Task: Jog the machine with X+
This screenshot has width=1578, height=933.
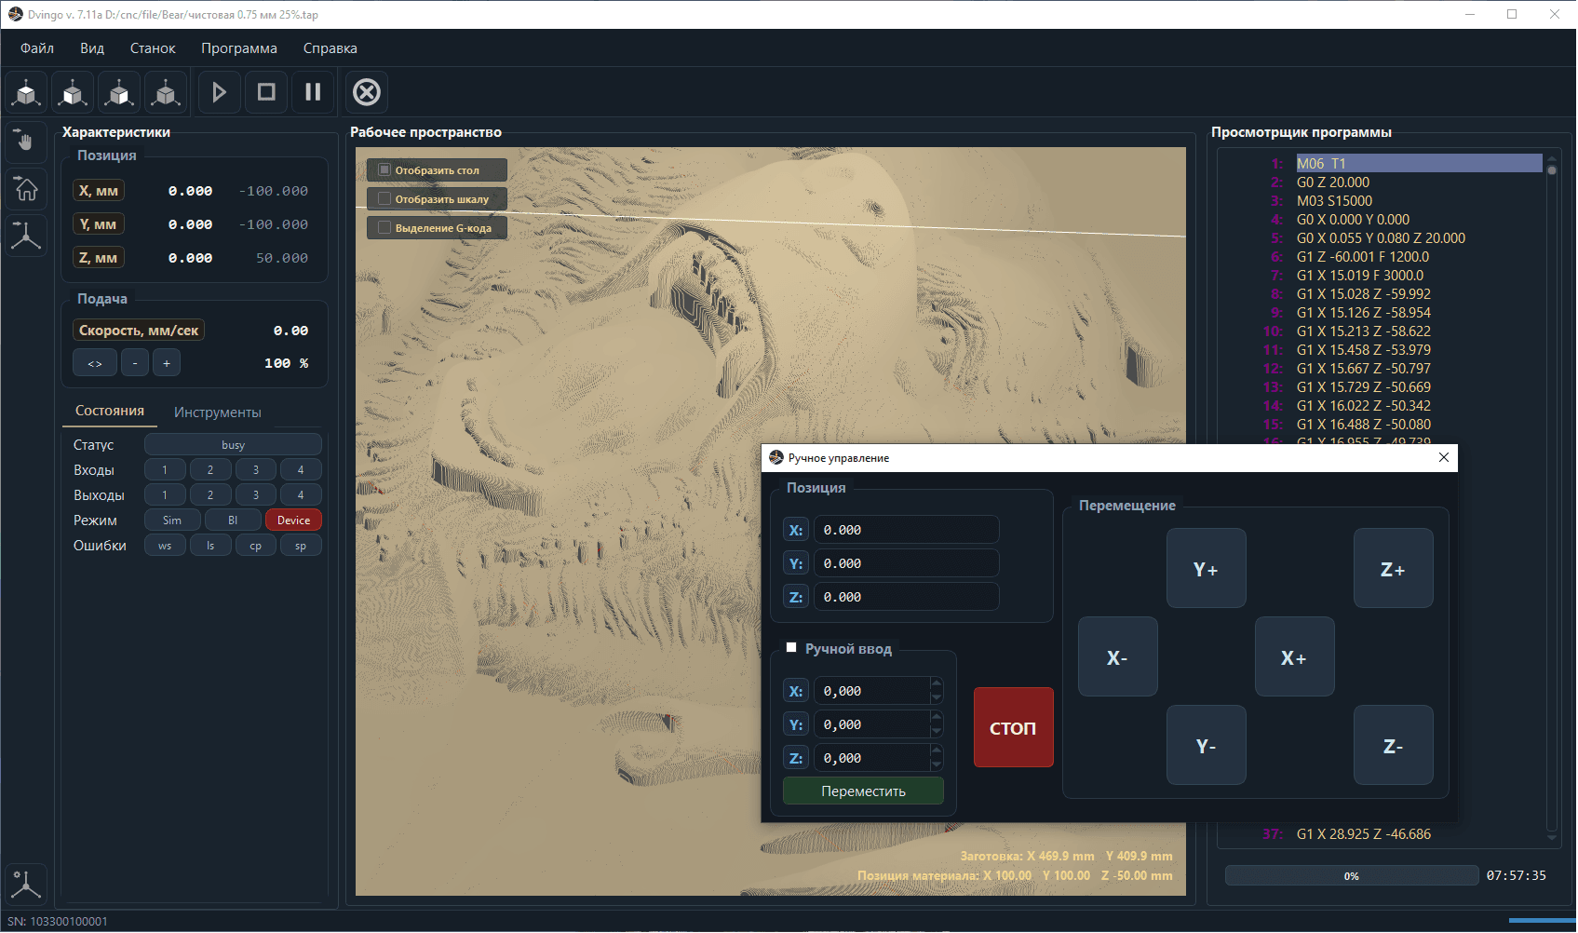Action: pos(1295,657)
